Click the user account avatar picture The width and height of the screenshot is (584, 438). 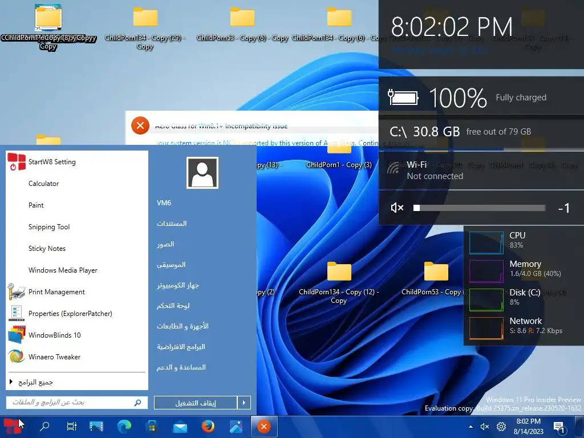click(202, 173)
